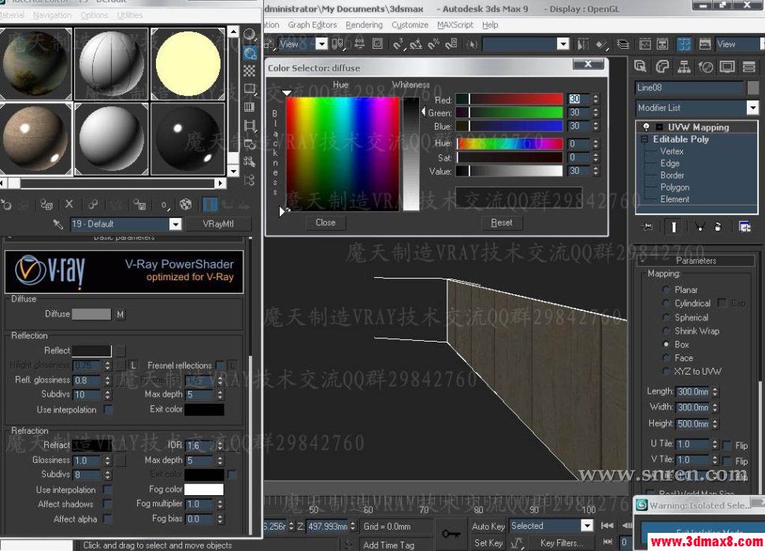The height and width of the screenshot is (551, 765).
Task: Open the Selected key filter dropdown
Action: 587,526
